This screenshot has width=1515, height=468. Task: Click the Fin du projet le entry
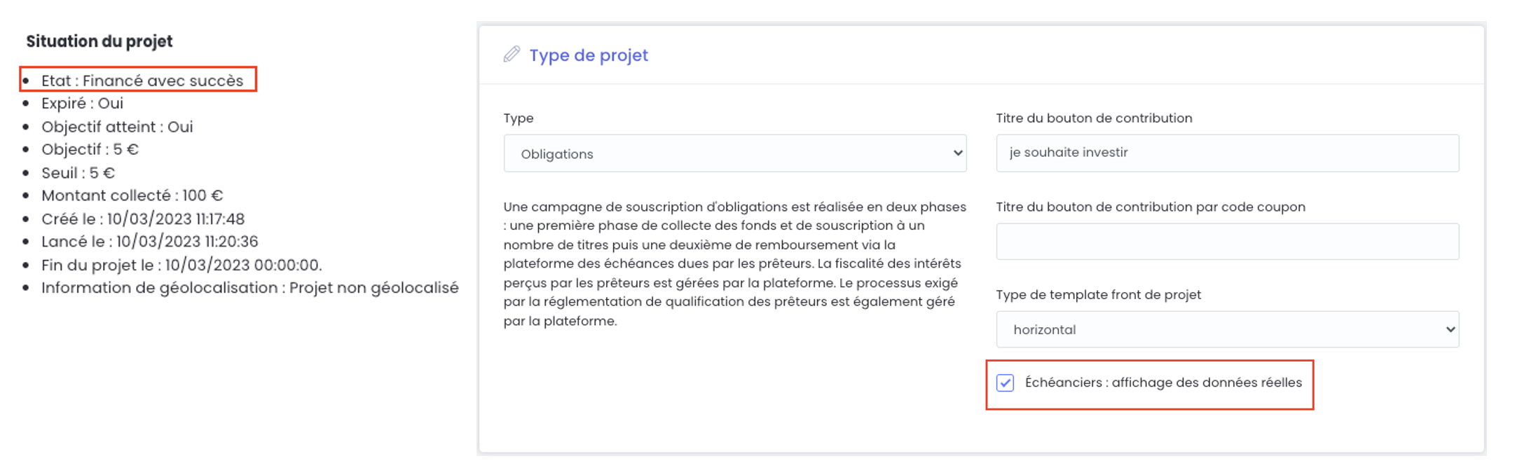(181, 265)
